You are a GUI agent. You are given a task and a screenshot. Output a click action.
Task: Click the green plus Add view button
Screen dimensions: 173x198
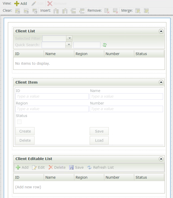pos(20,4)
